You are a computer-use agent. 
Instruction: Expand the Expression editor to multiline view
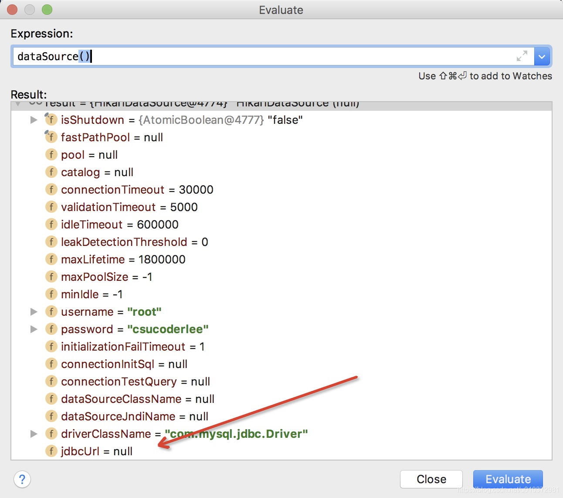pyautogui.click(x=522, y=56)
